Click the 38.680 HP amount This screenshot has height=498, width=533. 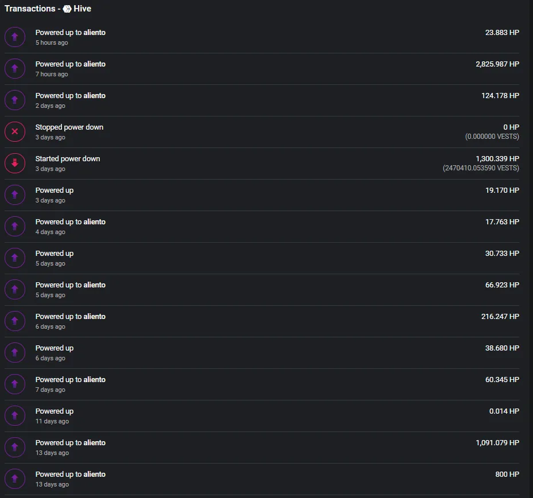pyautogui.click(x=502, y=348)
